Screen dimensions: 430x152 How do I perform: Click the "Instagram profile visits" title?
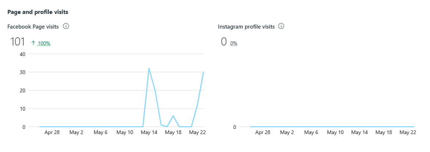(x=246, y=27)
